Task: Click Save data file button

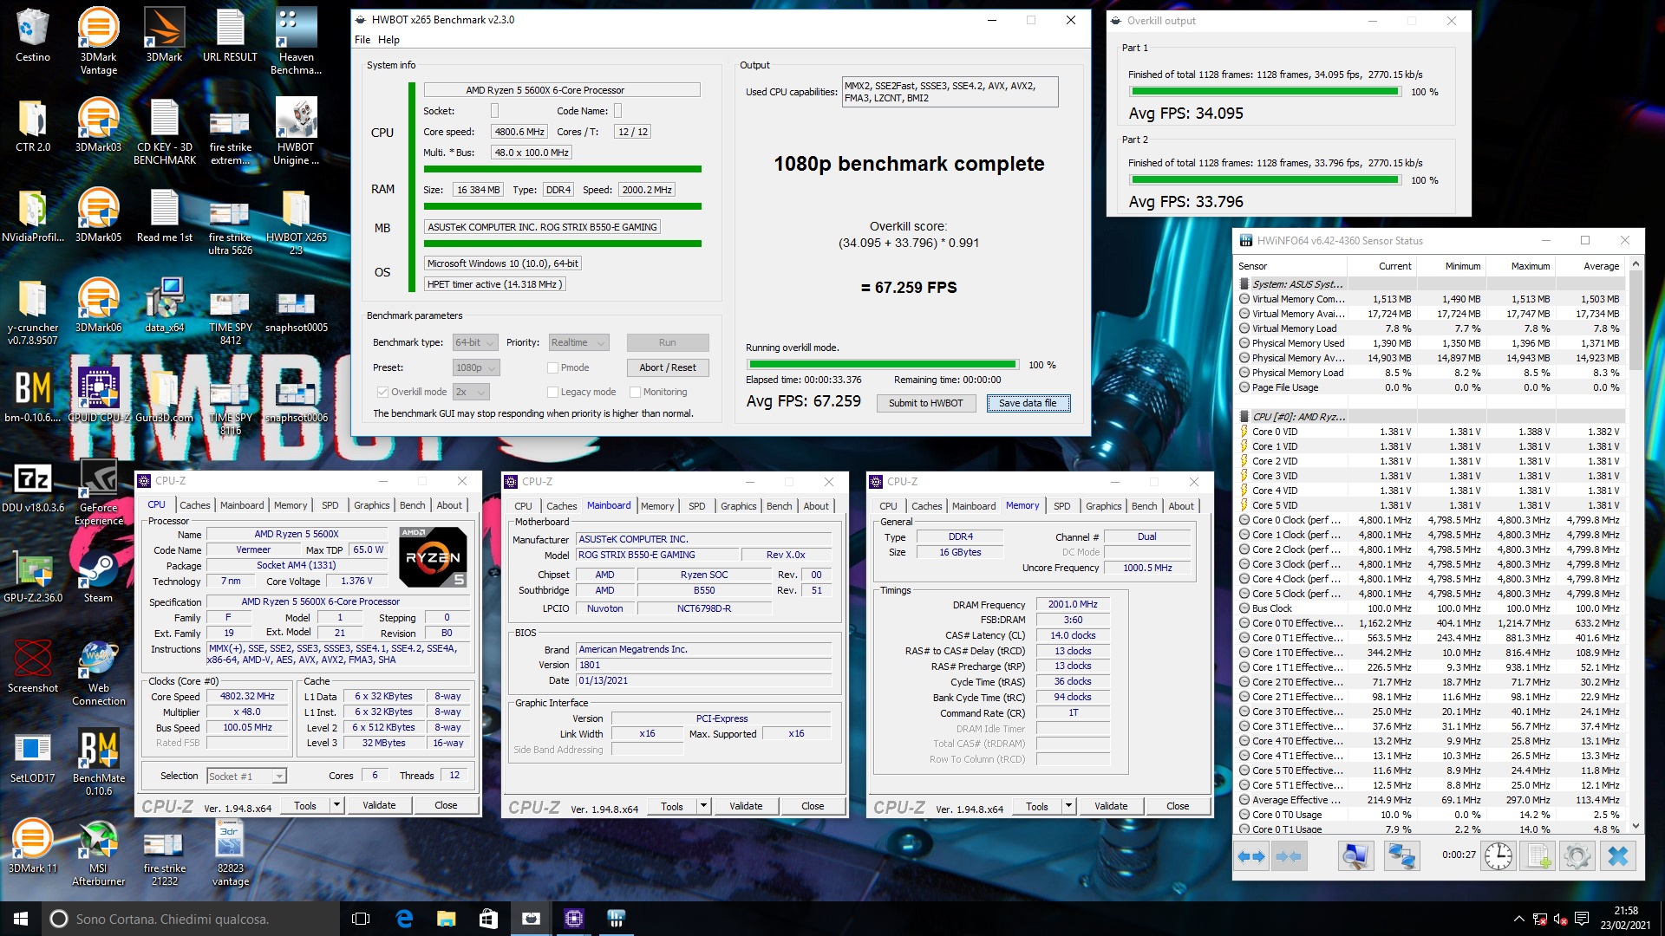Action: pyautogui.click(x=1028, y=403)
